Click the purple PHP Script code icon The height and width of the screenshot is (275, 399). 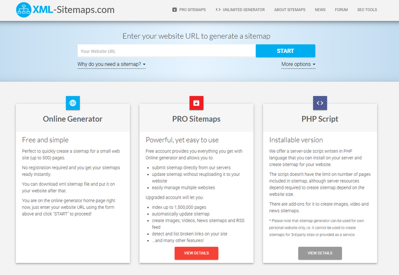point(320,103)
